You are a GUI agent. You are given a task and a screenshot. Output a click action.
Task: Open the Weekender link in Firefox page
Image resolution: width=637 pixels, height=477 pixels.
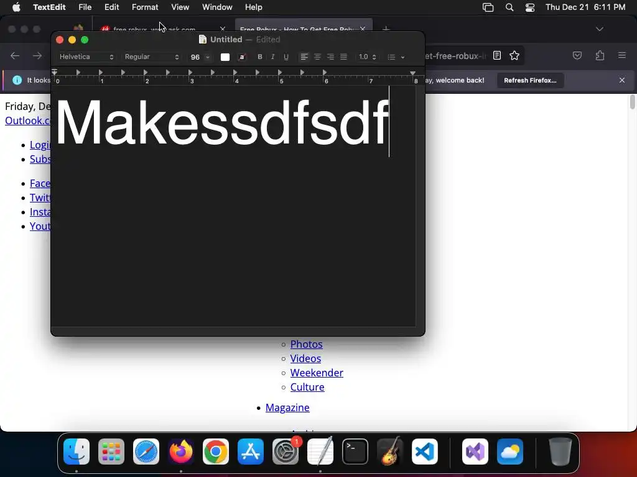pyautogui.click(x=317, y=373)
